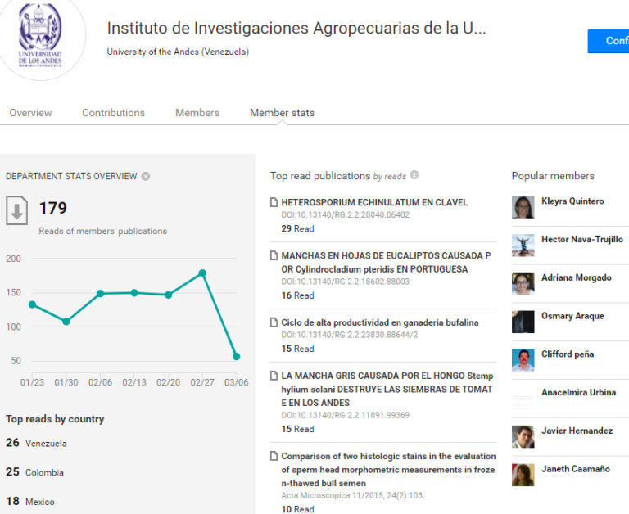Screen dimensions: 629x514
Task: Click the document icon beside Manchas en Hojas publication
Action: [274, 255]
